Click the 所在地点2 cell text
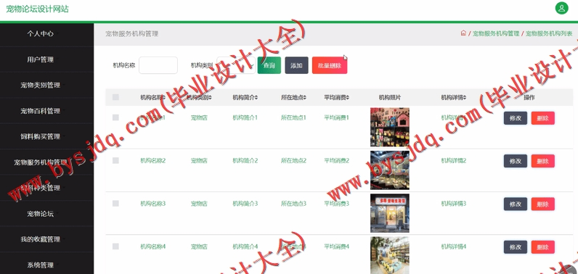 (294, 161)
